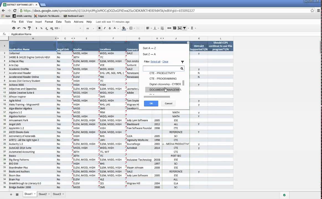Format as percent icon

tap(41, 28)
